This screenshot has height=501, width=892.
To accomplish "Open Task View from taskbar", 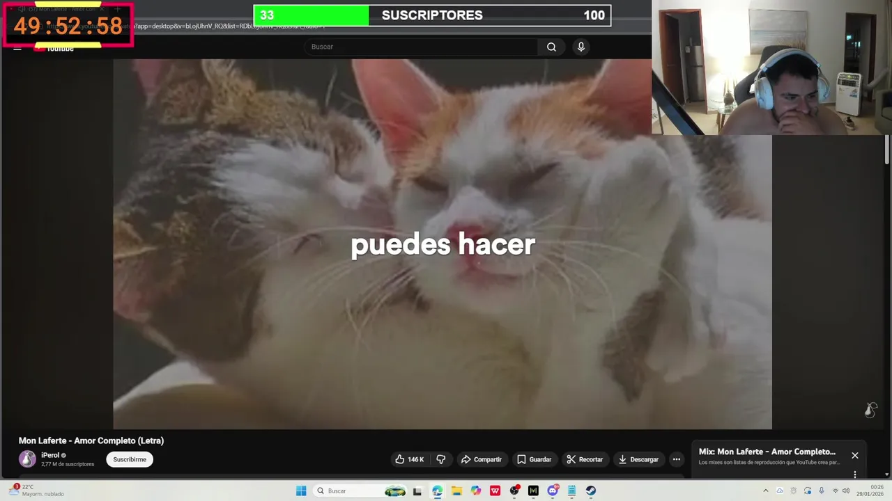I will click(417, 491).
